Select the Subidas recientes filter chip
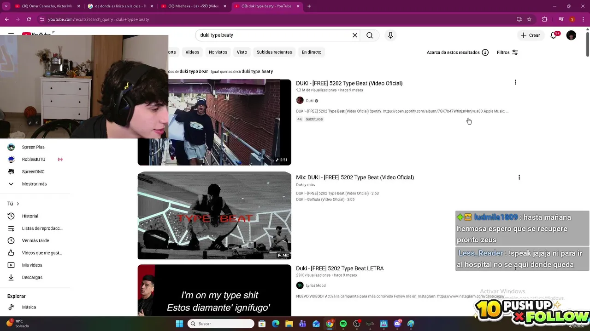Viewport: 590px width, 331px height. tap(274, 52)
